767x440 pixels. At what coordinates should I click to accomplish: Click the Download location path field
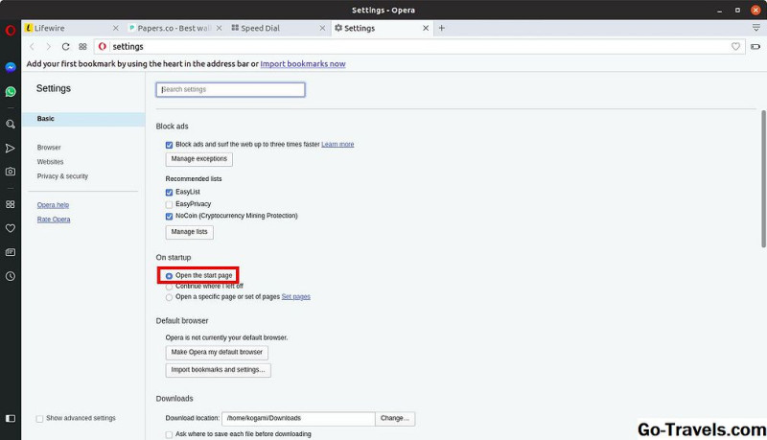[x=298, y=419]
